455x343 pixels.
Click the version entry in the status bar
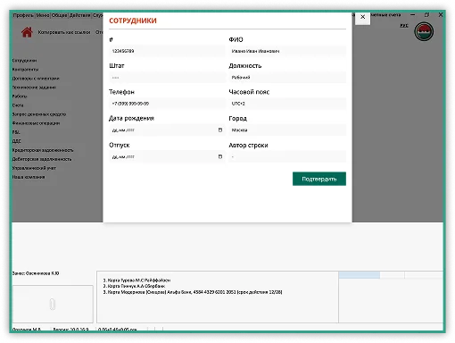click(x=70, y=329)
